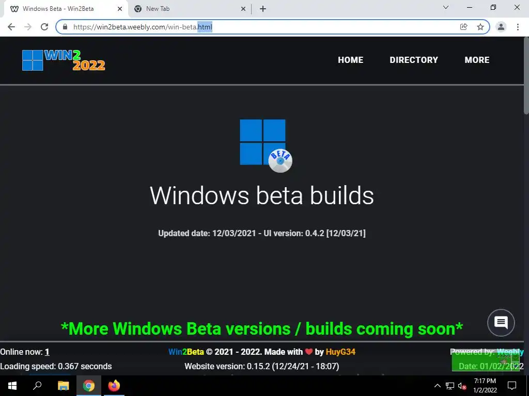The width and height of the screenshot is (529, 396).
Task: Click the Windows beta builds heading
Action: pyautogui.click(x=262, y=195)
